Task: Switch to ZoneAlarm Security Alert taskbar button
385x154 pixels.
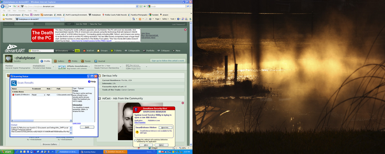Action: click(x=115, y=152)
